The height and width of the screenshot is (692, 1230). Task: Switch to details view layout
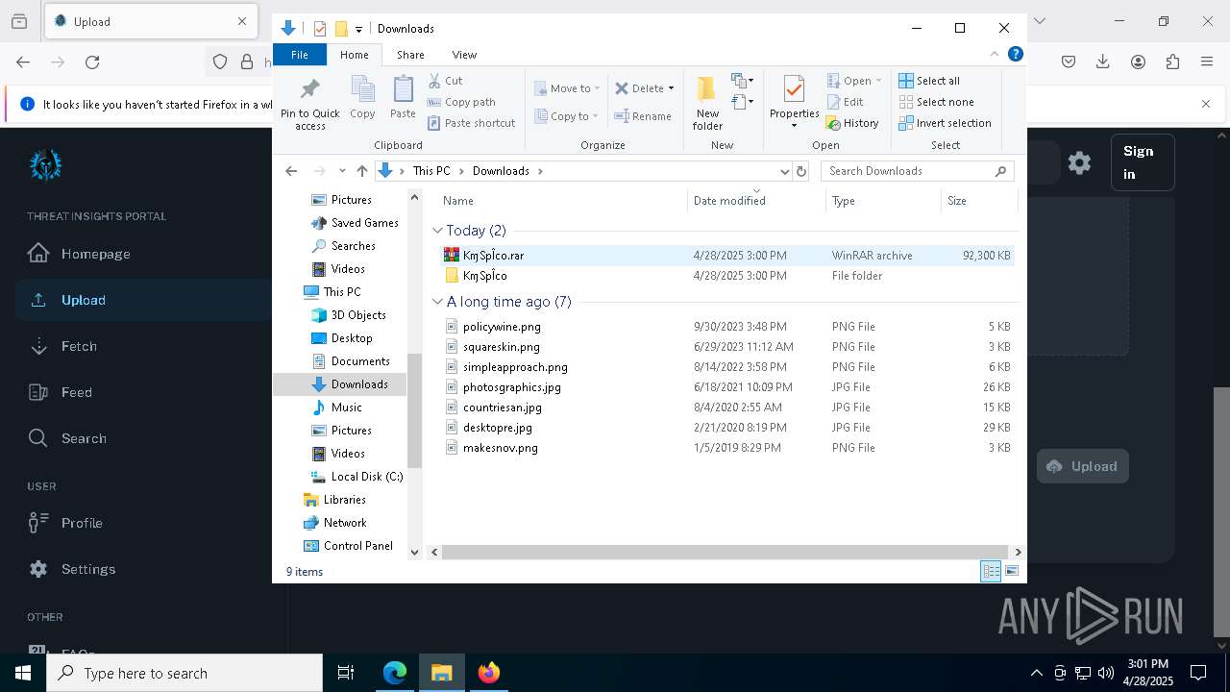click(991, 571)
